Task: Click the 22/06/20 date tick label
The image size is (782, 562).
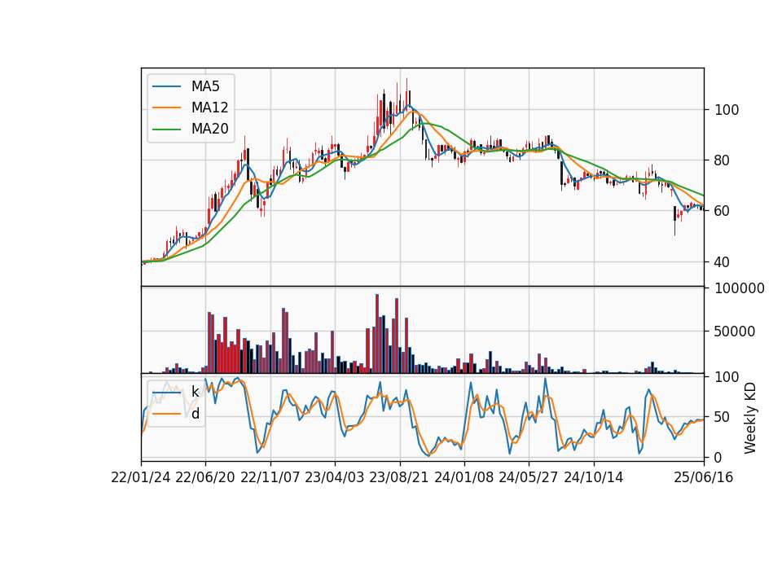Action: (x=205, y=477)
